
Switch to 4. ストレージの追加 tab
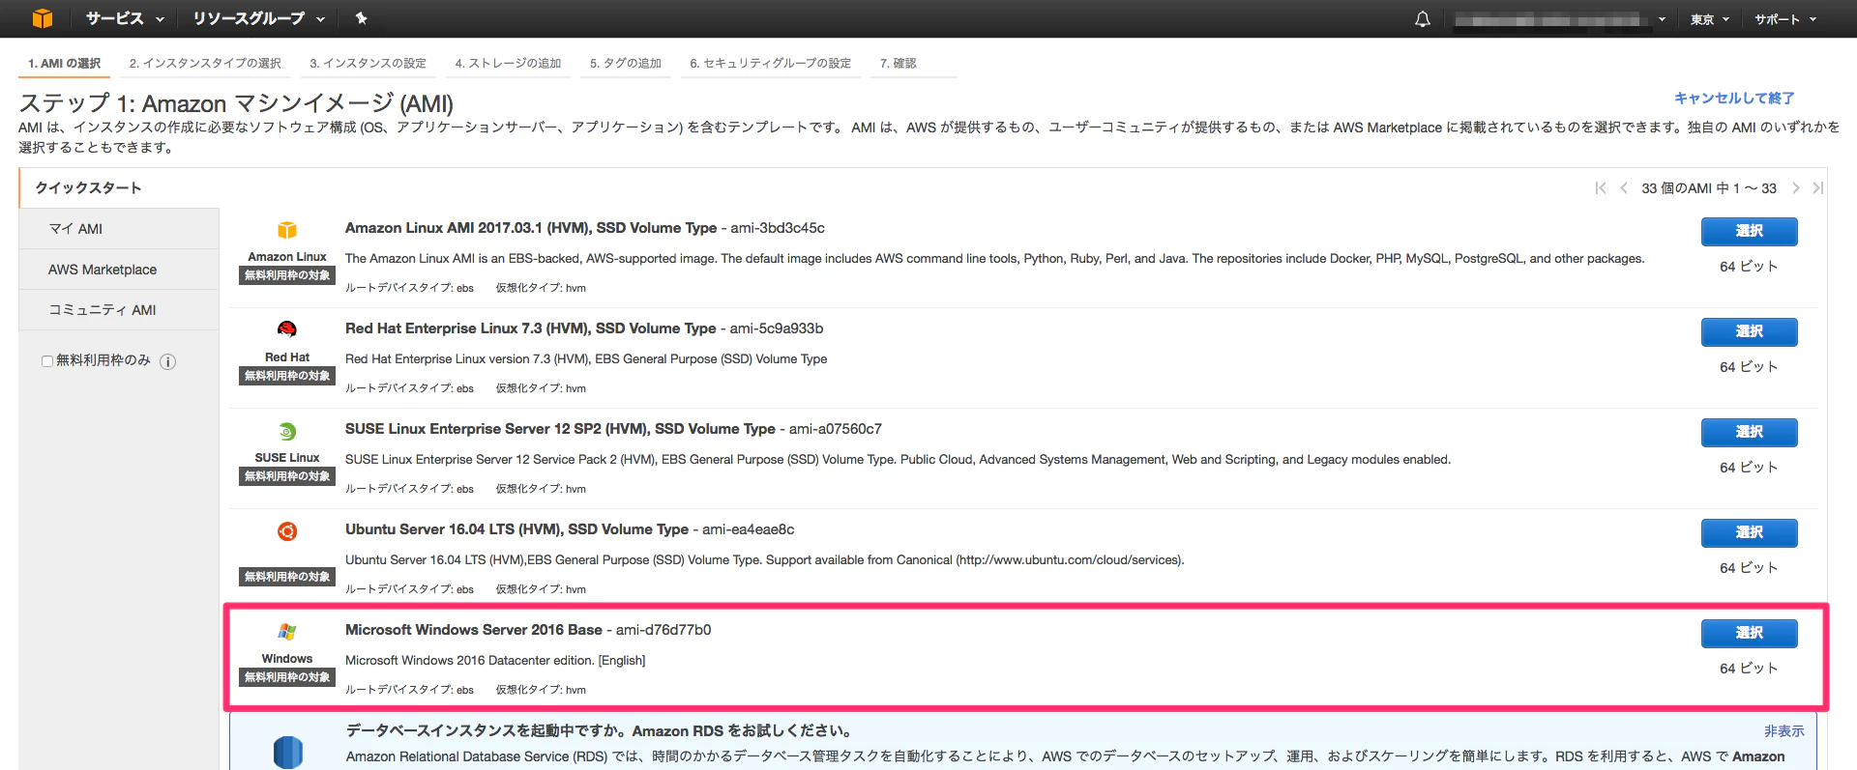[508, 63]
